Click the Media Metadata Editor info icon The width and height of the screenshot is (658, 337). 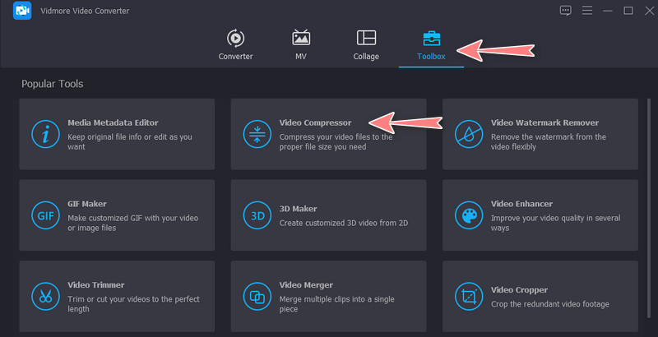(44, 134)
